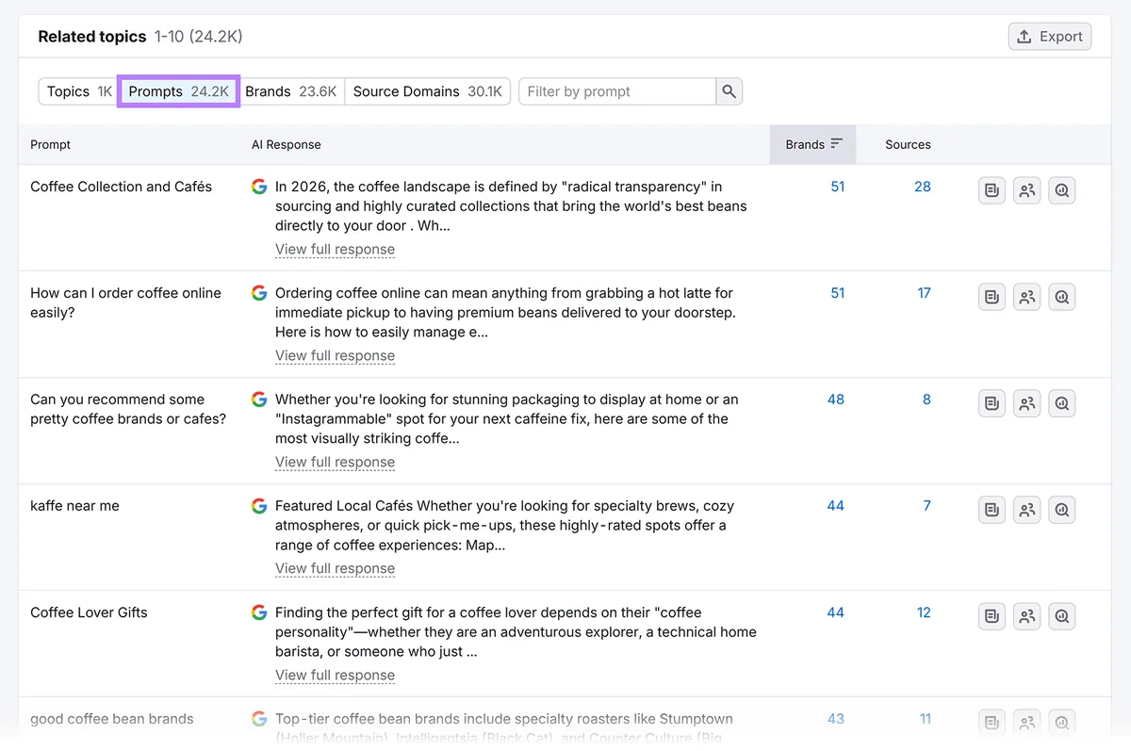
Task: Open people icon for 'How can I order coffee online easily?'
Action: 1026,297
